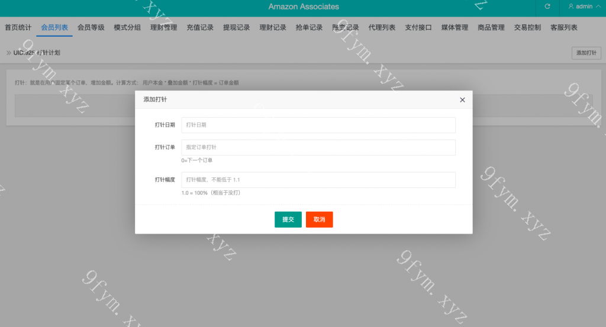Go to 模式分组 tab
The image size is (606, 327).
[127, 27]
